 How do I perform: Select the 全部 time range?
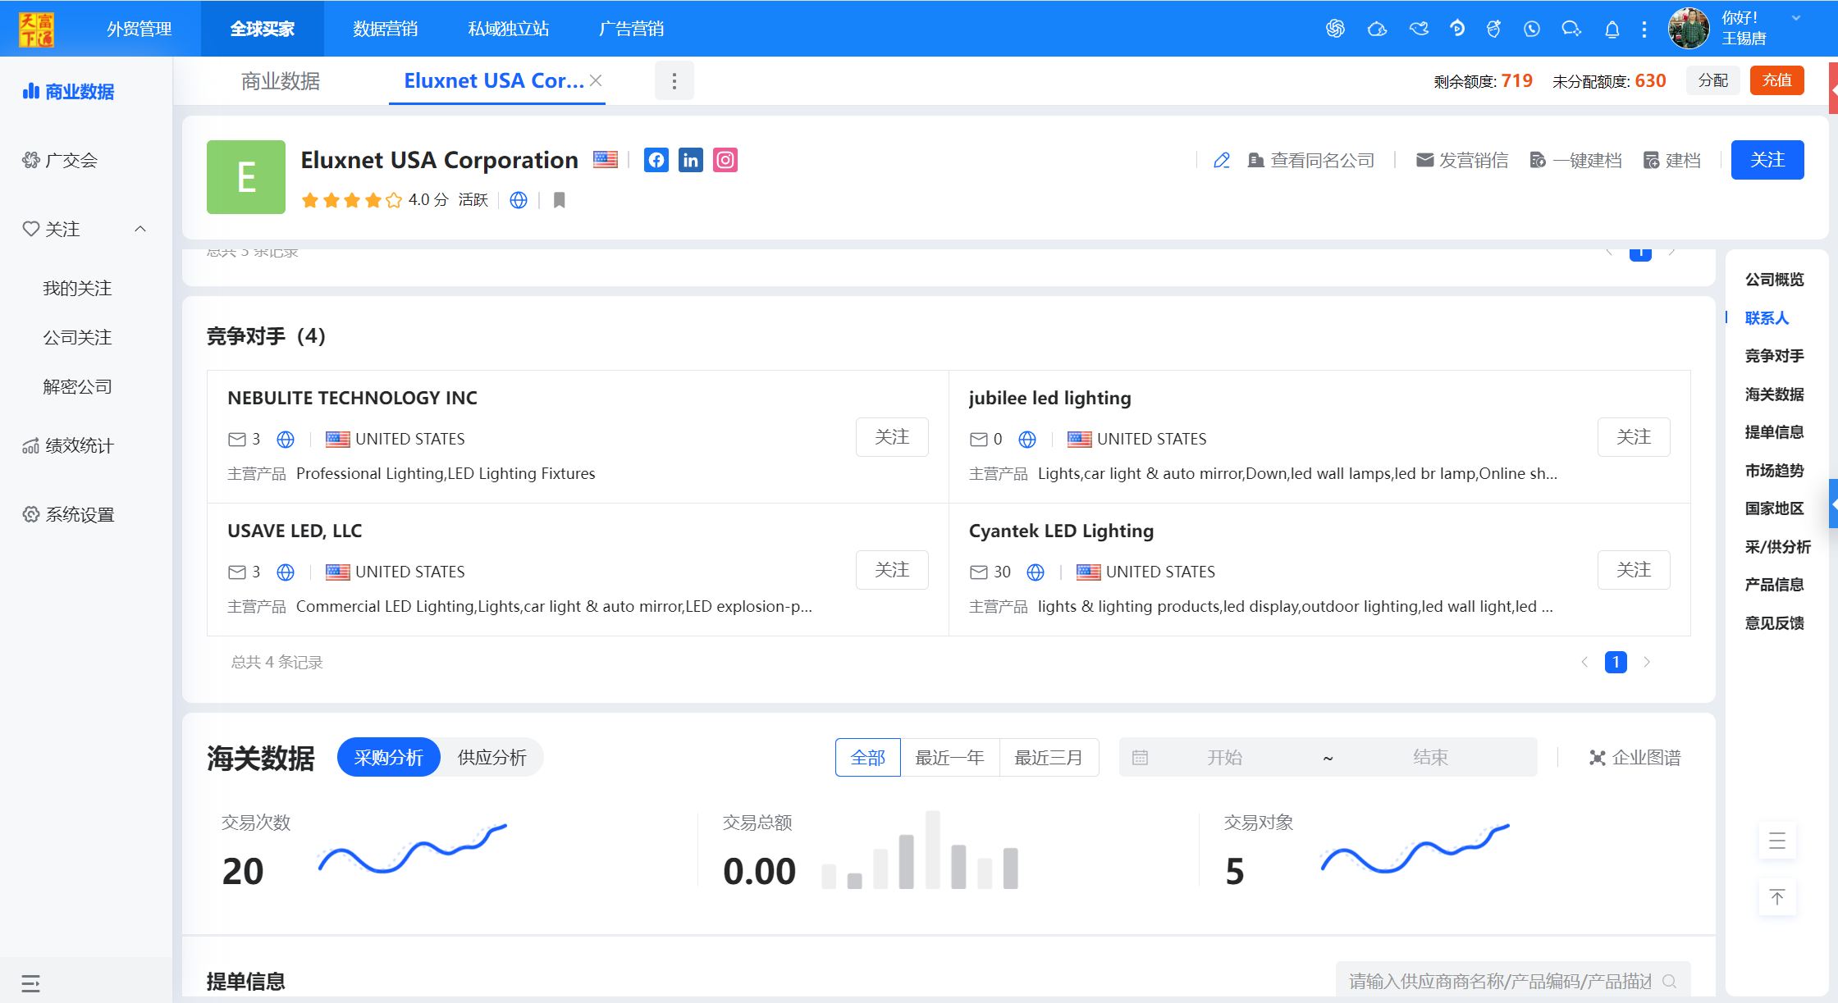868,758
